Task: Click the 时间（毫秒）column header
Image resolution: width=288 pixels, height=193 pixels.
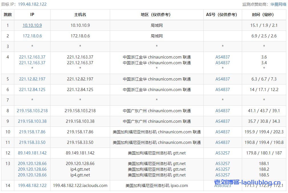Action: (264, 15)
